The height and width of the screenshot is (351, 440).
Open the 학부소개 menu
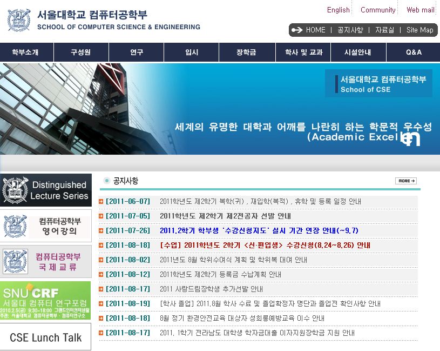[25, 52]
